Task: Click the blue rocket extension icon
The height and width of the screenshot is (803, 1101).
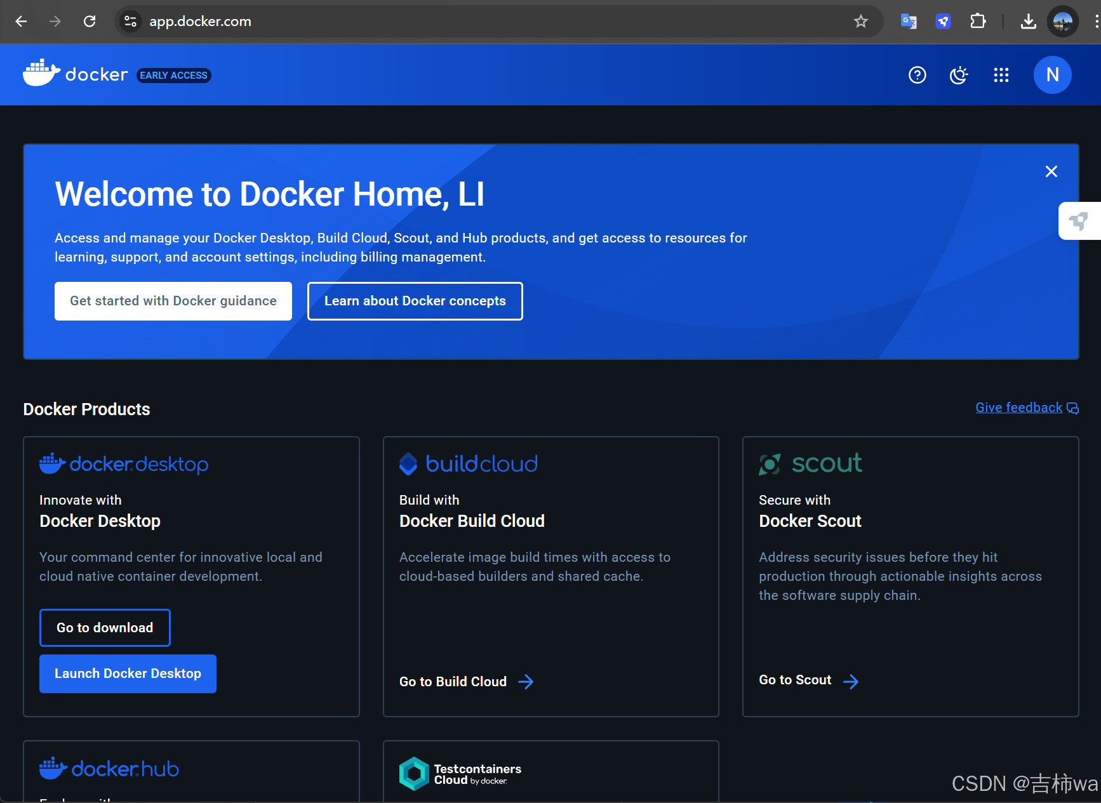Action: (x=943, y=22)
